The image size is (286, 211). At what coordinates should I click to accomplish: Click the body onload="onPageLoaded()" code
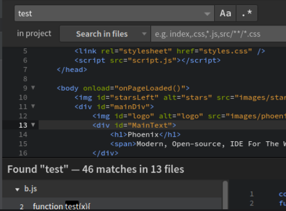pos(123,88)
